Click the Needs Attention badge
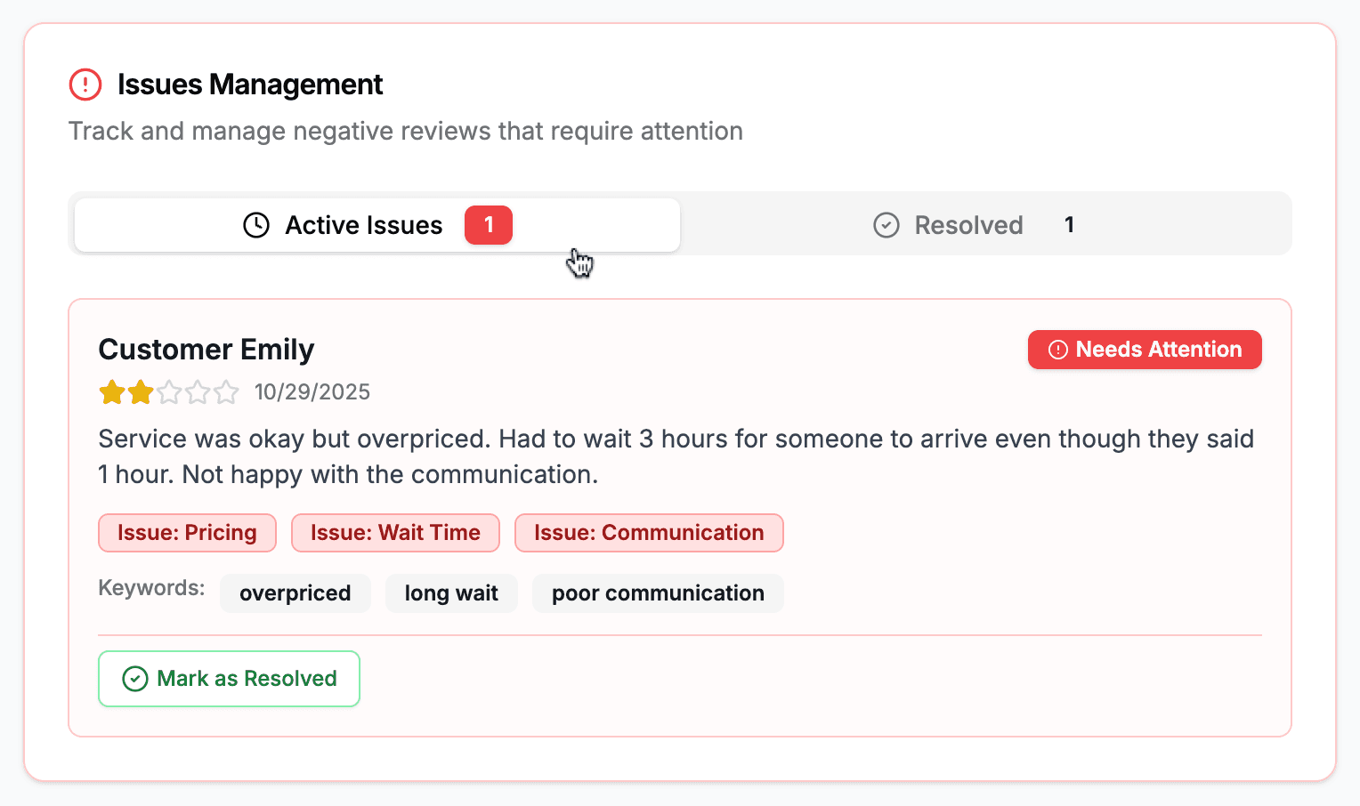The width and height of the screenshot is (1360, 806). click(1145, 350)
